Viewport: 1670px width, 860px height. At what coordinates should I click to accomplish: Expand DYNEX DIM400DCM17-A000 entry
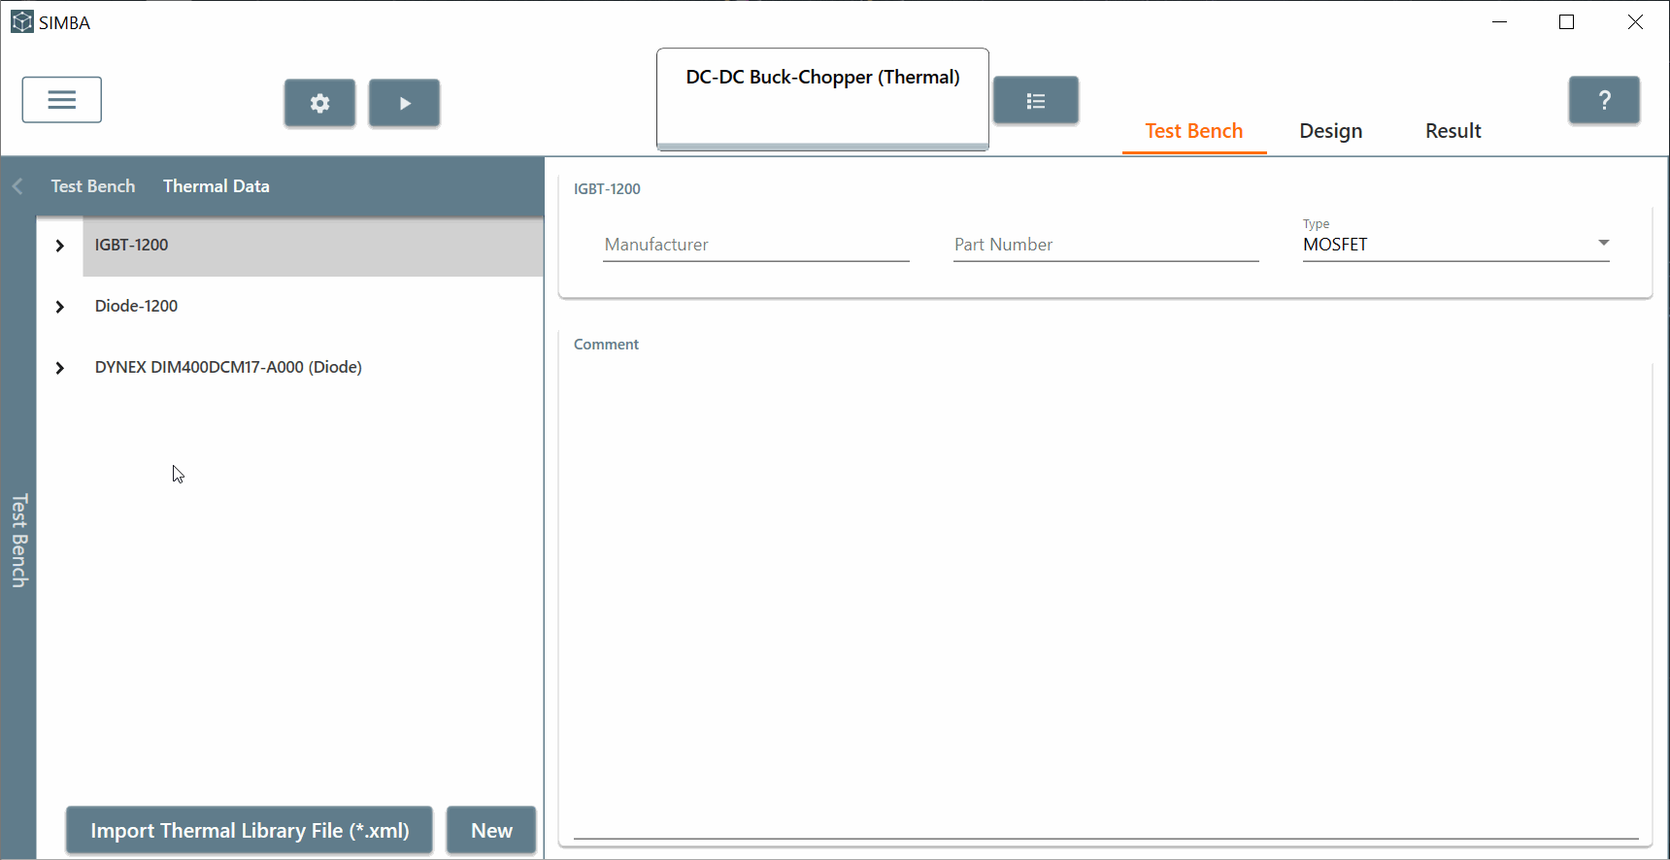[x=60, y=368]
